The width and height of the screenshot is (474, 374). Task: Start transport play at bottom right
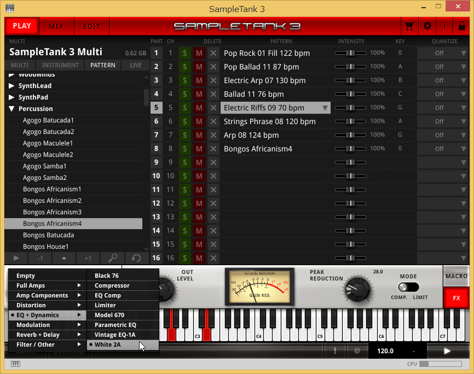tap(447, 350)
